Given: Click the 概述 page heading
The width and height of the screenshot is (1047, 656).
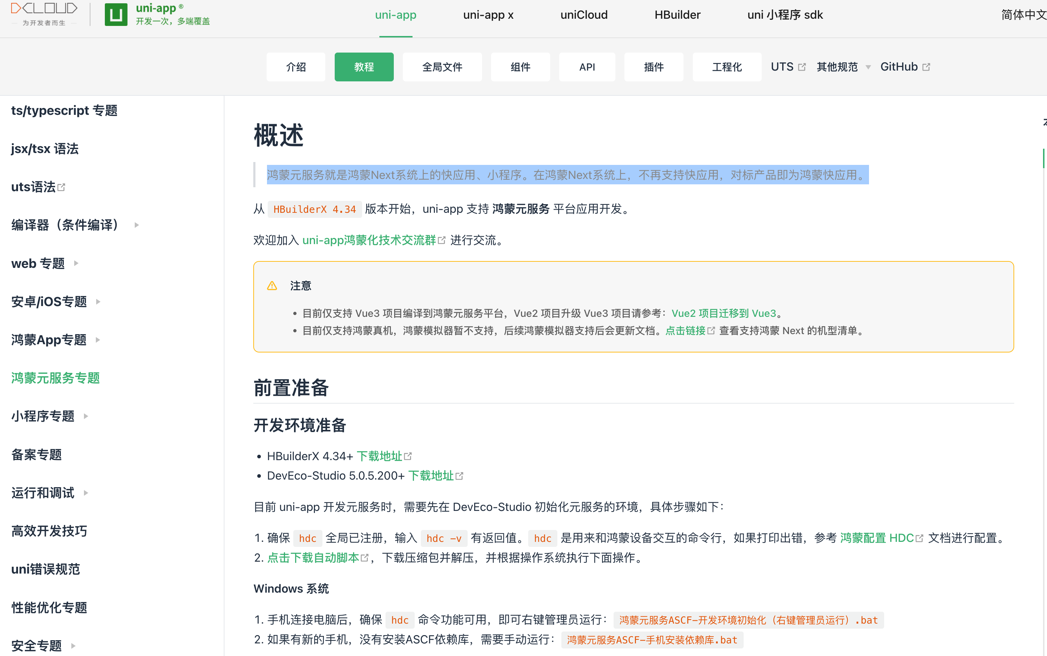Looking at the screenshot, I should click(x=278, y=135).
